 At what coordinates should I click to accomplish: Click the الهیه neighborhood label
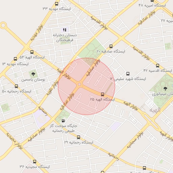(x=155, y=110)
